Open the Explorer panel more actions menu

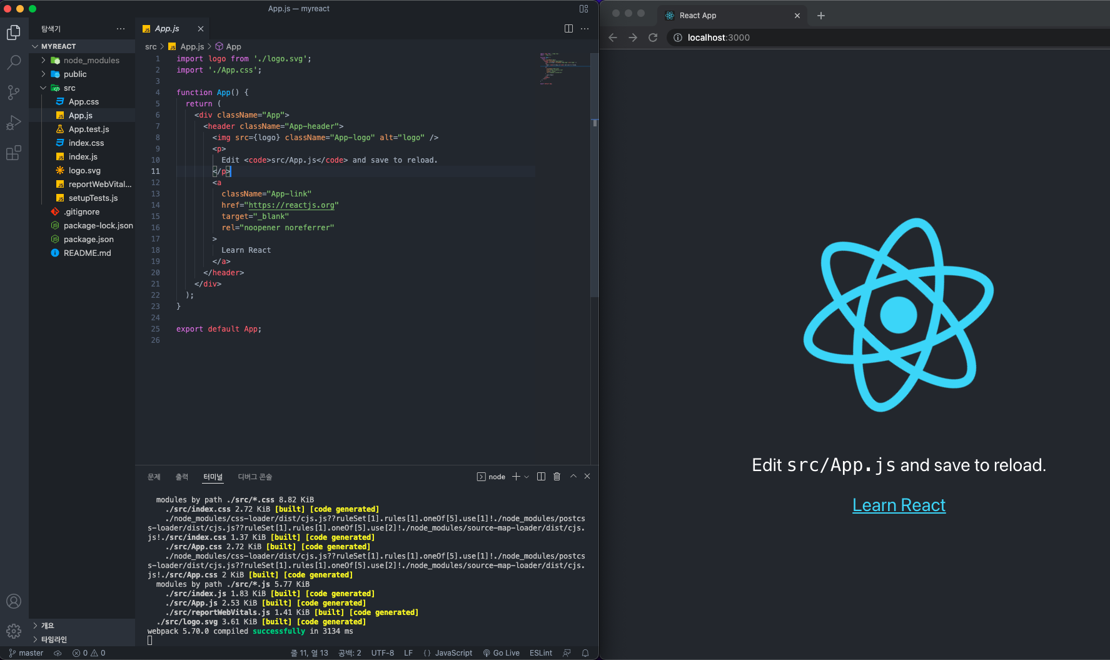pyautogui.click(x=121, y=29)
